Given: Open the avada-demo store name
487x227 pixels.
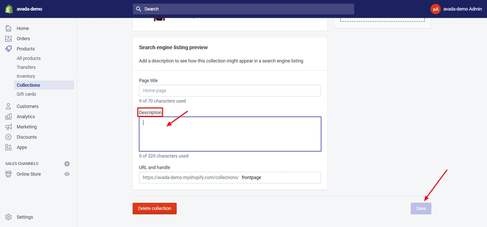Looking at the screenshot, I should 29,9.
